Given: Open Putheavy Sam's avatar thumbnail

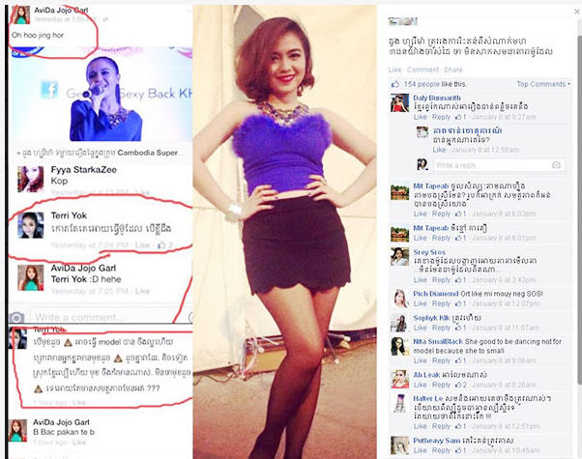Looking at the screenshot, I should point(399,445).
